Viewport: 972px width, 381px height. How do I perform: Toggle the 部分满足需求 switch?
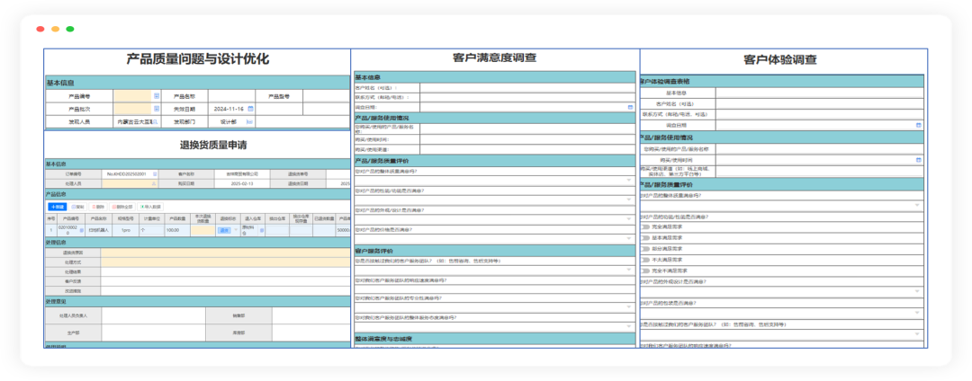[x=645, y=249]
